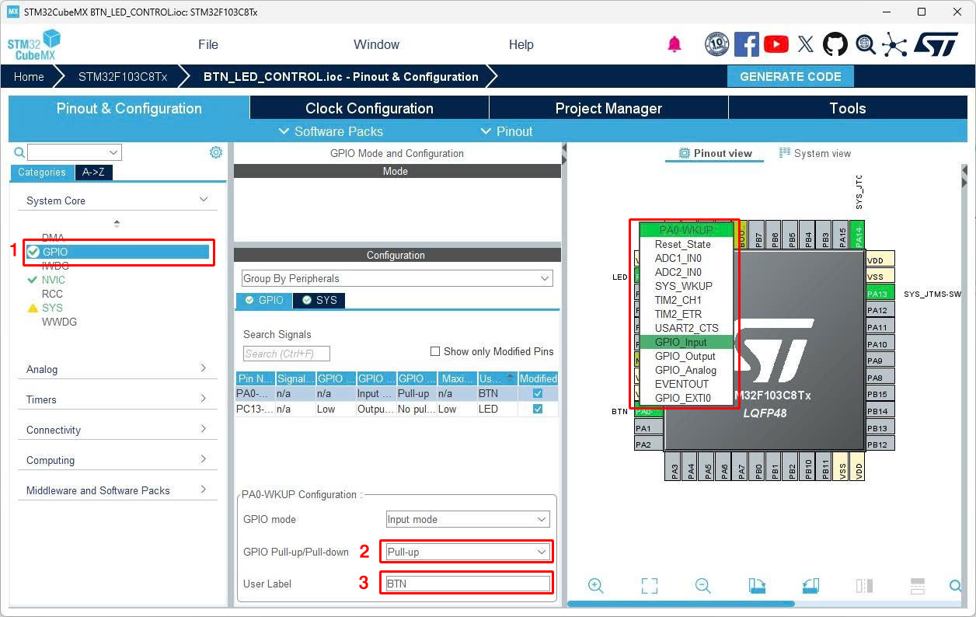Click the horizontal scrollbar under pinout view
This screenshot has height=617, width=976.
coord(681,604)
